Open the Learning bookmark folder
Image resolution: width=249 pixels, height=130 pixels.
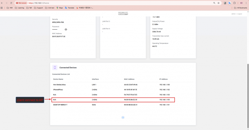click(x=19, y=8)
